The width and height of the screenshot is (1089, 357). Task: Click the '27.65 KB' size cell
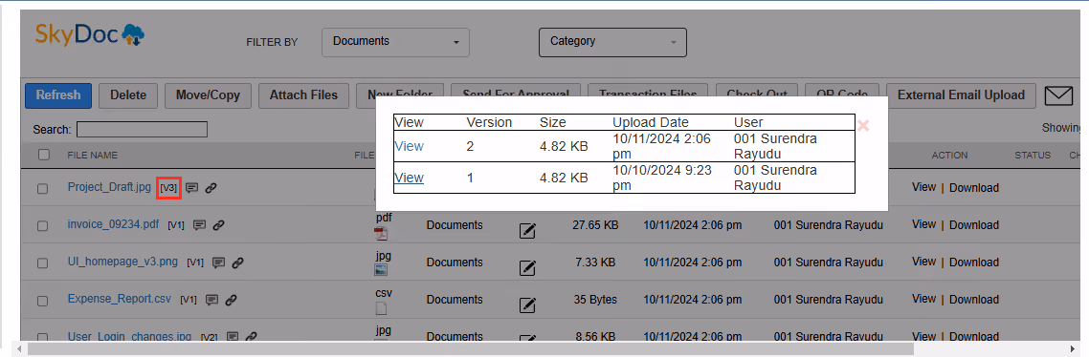[x=595, y=225]
